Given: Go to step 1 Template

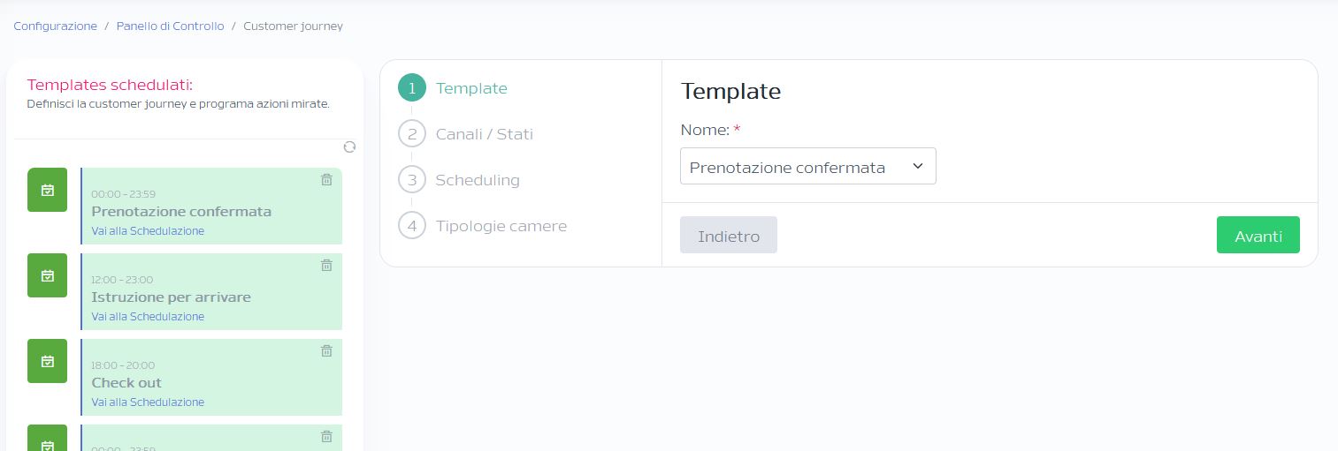Looking at the screenshot, I should (x=453, y=88).
